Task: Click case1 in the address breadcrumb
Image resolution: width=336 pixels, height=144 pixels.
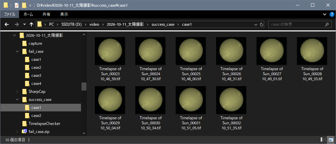Action: tap(187, 24)
